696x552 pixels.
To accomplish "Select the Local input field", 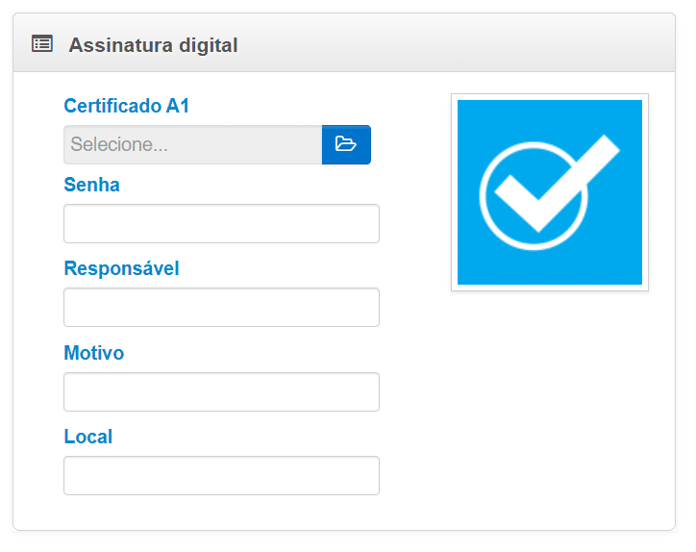I will coord(221,475).
